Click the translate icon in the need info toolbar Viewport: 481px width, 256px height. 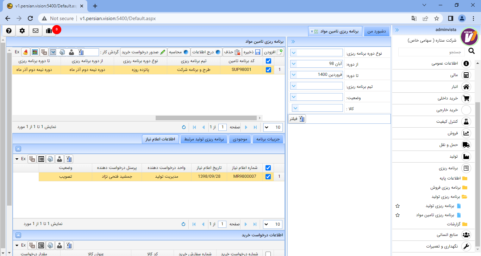32,159
